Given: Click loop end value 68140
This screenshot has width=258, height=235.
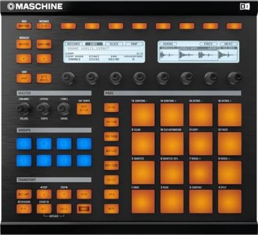Looking at the screenshot, I should pos(114,59).
